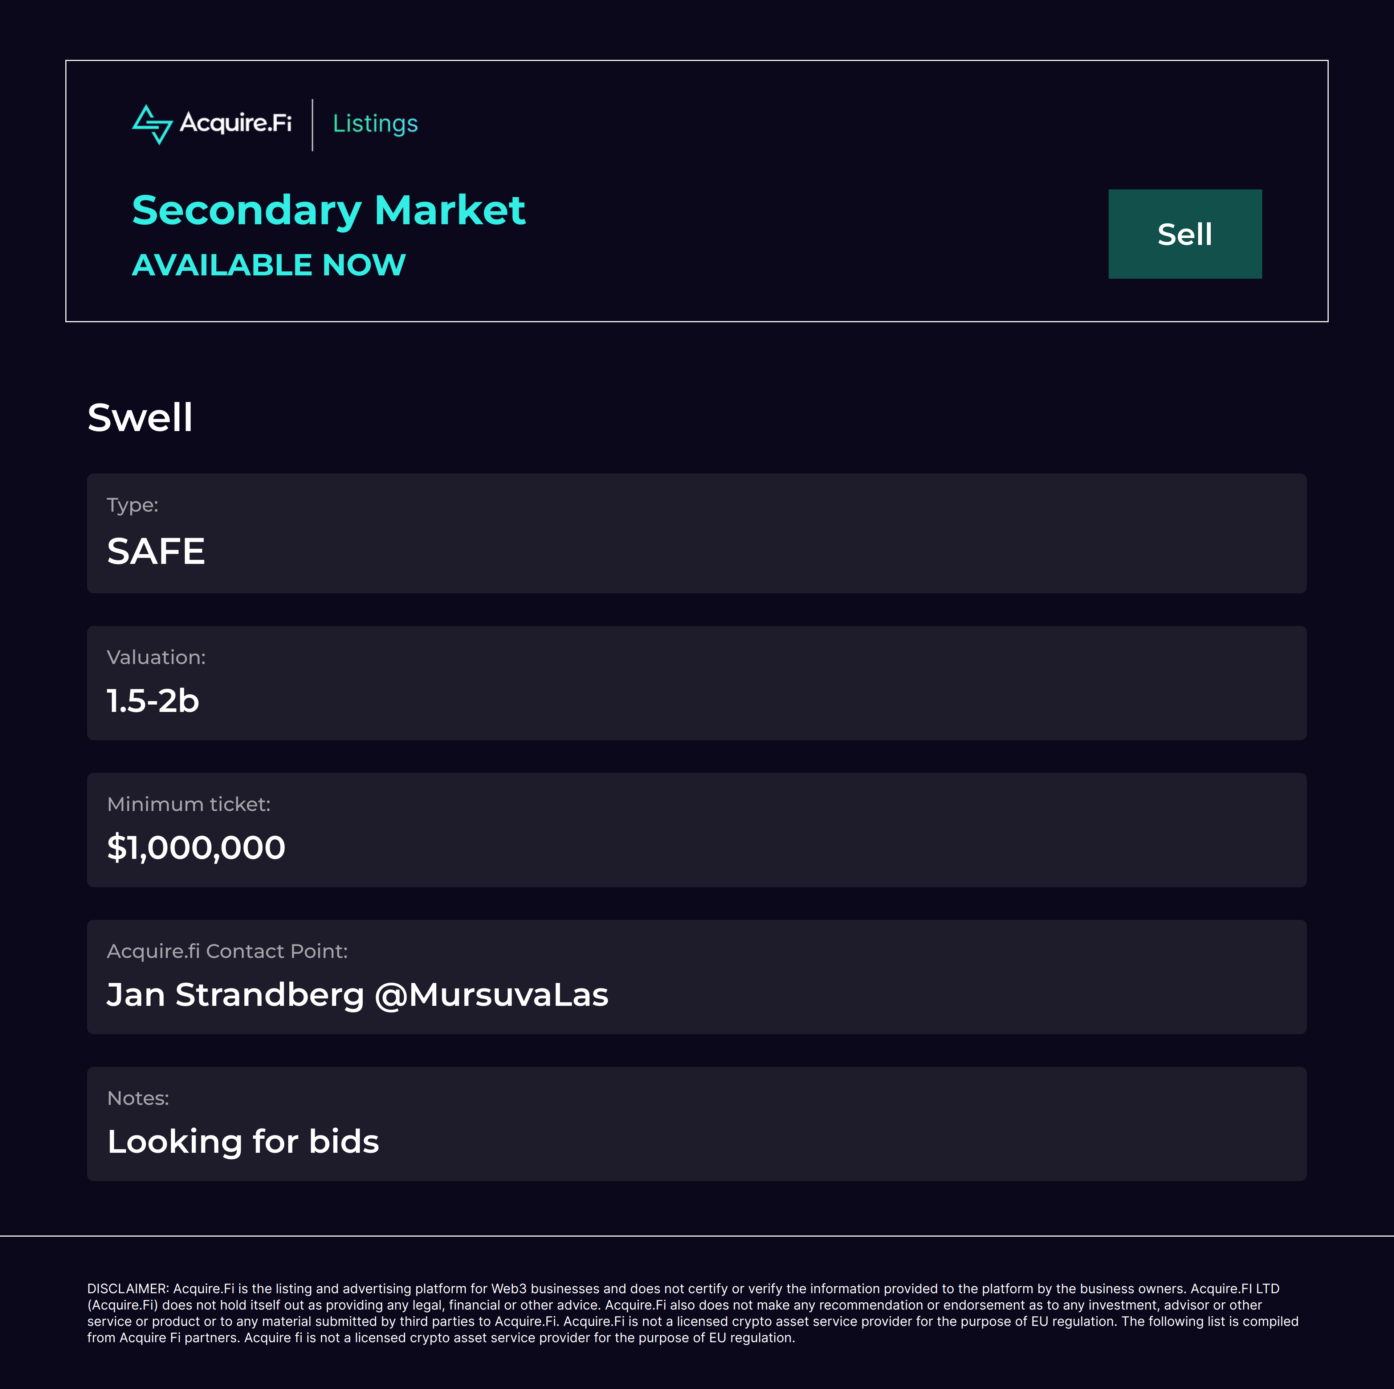Click the Minimum ticket label

point(188,804)
